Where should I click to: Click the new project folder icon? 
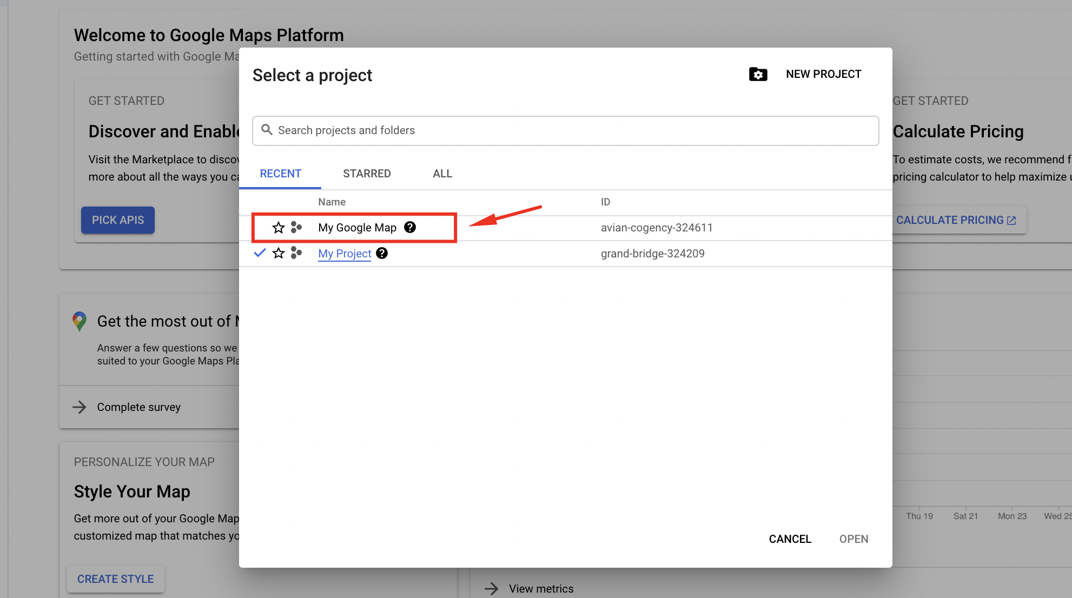click(x=758, y=74)
